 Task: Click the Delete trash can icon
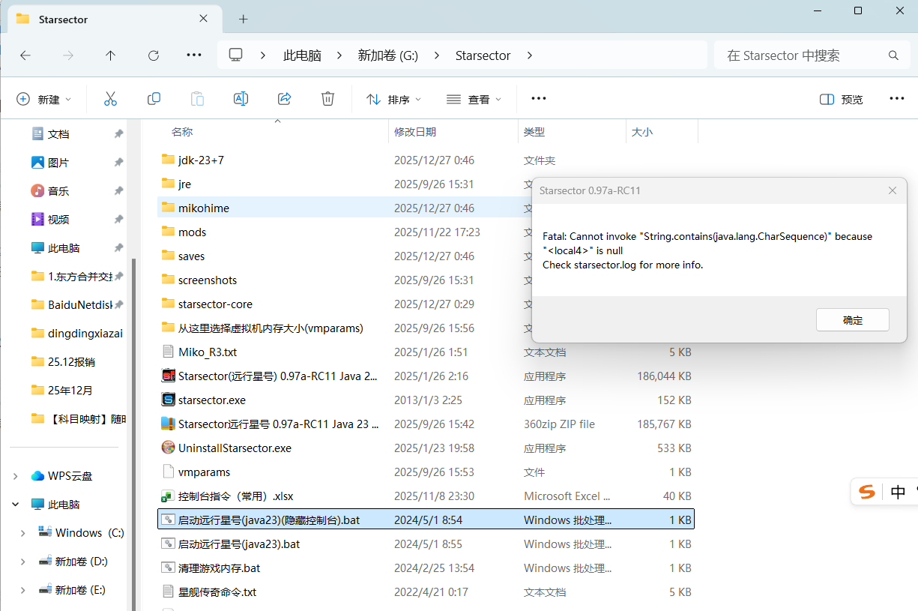[x=327, y=99]
